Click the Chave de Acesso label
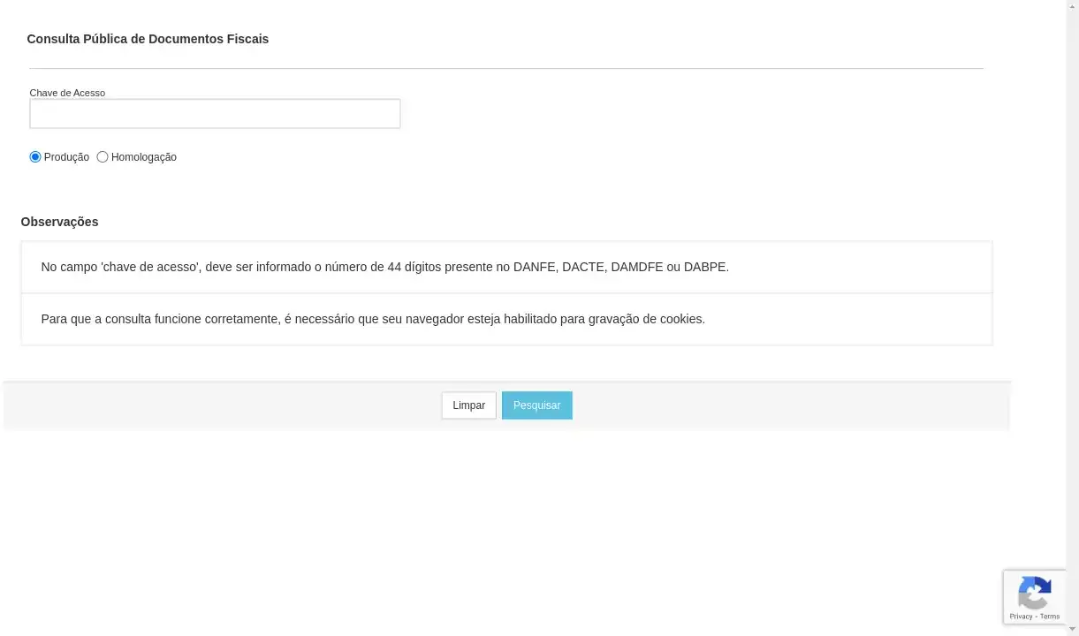Image resolution: width=1079 pixels, height=636 pixels. [67, 93]
